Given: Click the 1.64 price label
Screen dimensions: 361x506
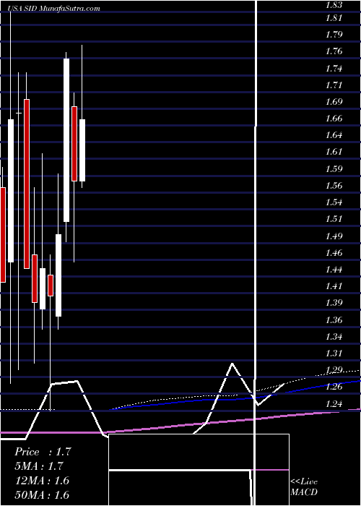Looking at the screenshot, I should point(334,135).
